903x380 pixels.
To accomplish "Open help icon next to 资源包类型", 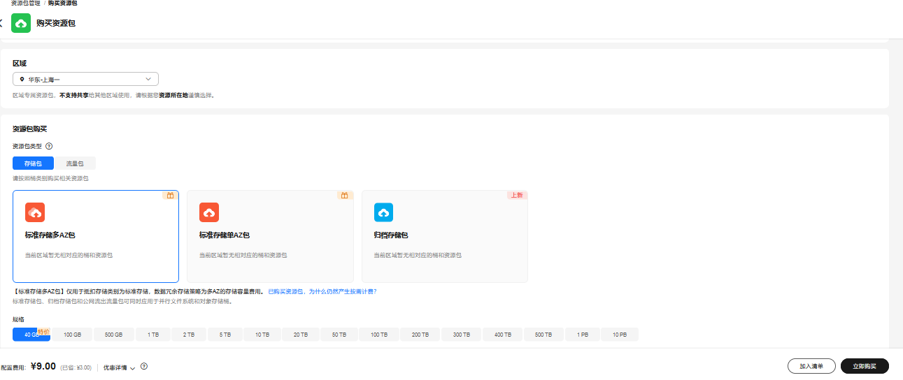I will click(x=49, y=147).
